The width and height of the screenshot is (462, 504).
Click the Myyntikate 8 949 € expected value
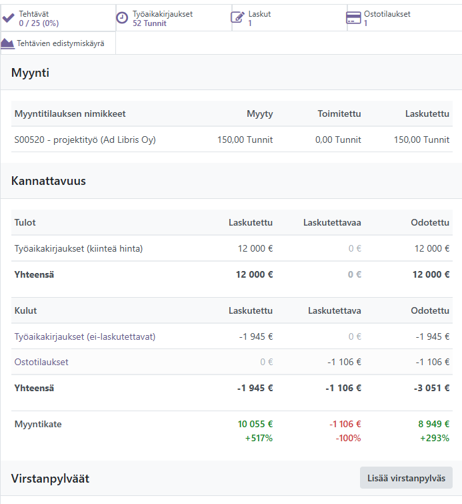[x=434, y=424]
